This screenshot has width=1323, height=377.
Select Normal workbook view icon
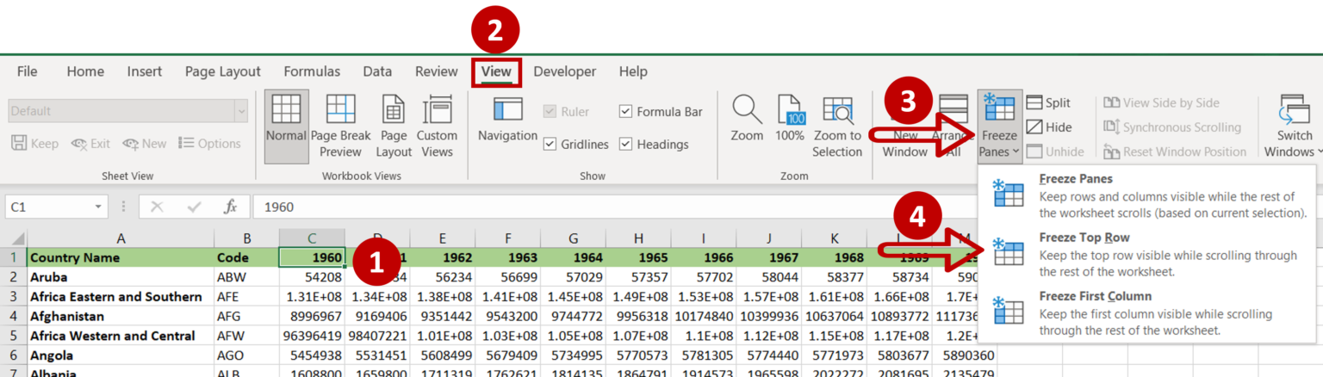click(x=286, y=109)
